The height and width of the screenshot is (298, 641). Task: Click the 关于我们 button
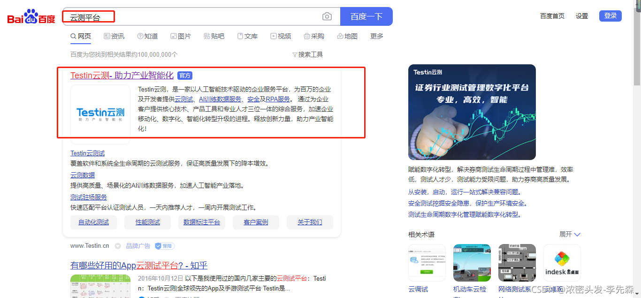(x=310, y=222)
